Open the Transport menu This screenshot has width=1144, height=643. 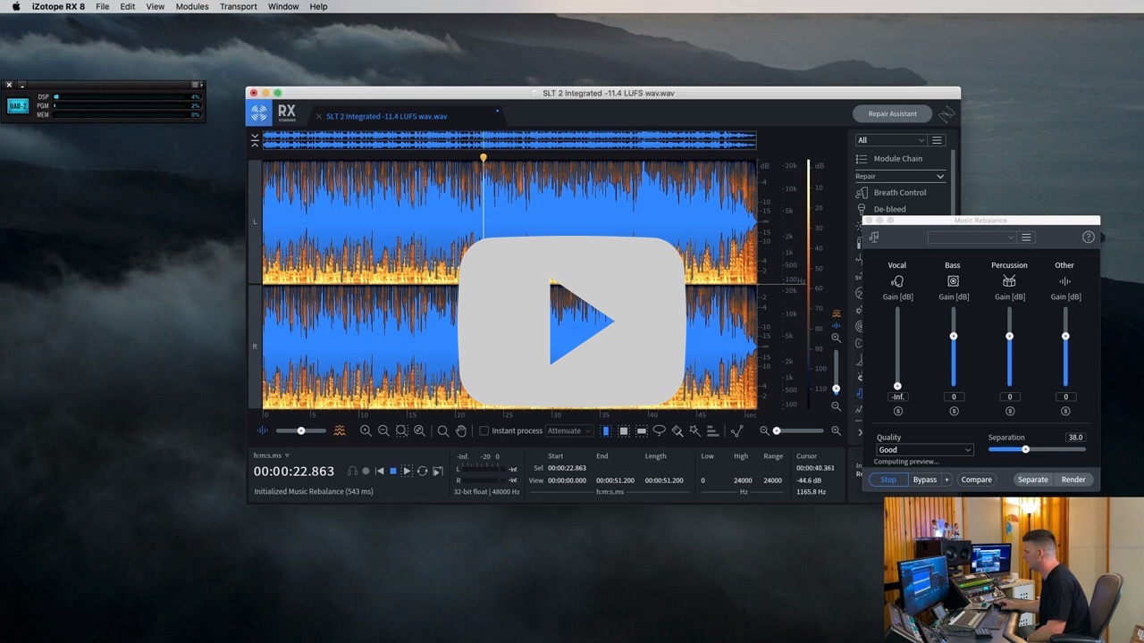[239, 6]
